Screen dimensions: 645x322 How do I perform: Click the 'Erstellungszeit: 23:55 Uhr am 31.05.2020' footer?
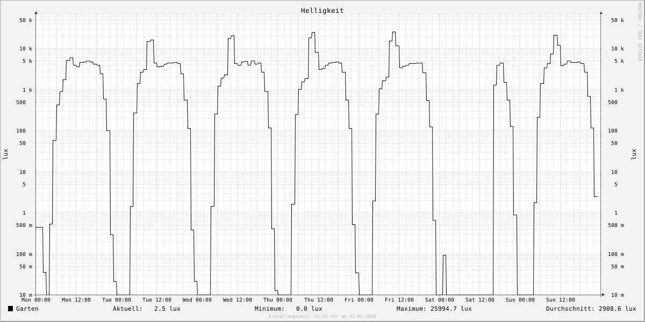click(x=322, y=317)
